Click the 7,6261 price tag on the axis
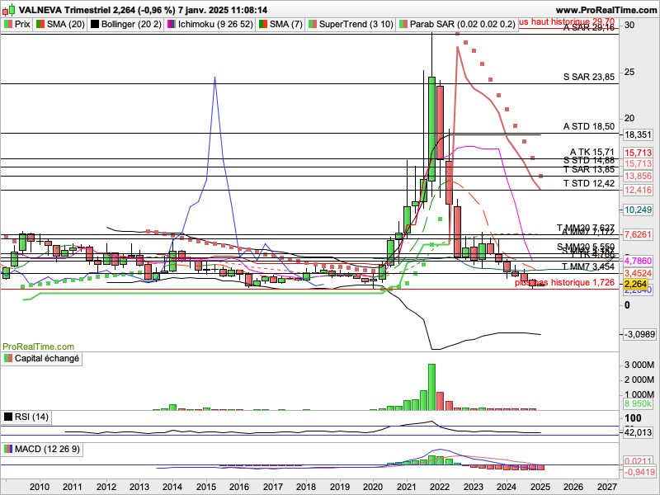 point(638,234)
